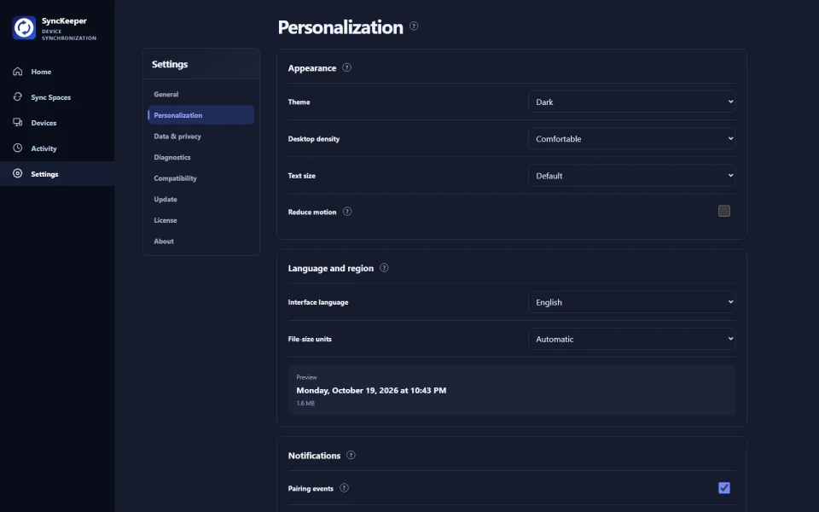Uncheck the Pairing events checkbox
Viewport: 819px width, 512px height.
click(x=724, y=488)
